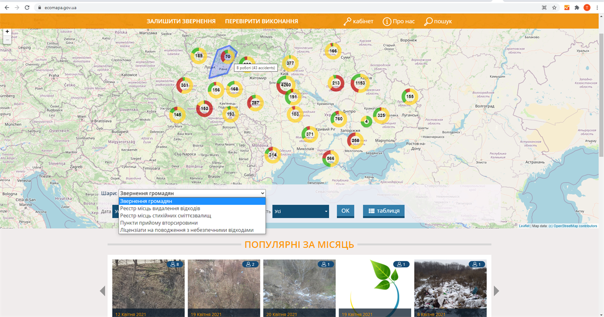Open the 331 cluster marker near Львів
The height and width of the screenshot is (317, 604).
(185, 86)
